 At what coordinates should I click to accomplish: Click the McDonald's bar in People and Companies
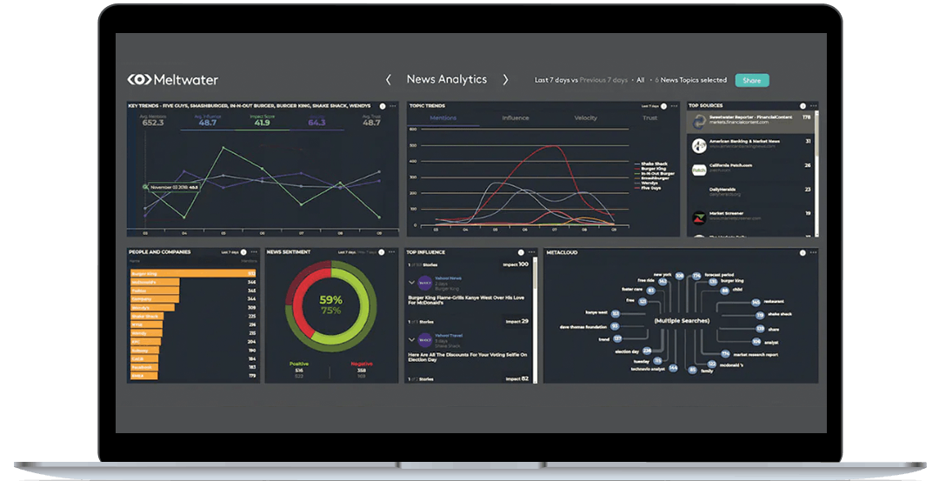pos(155,282)
